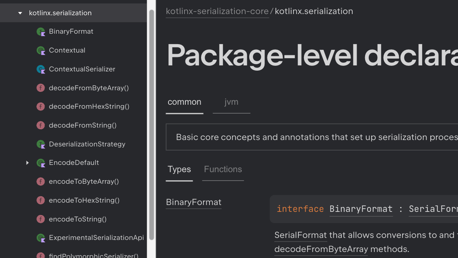Click the ContextualSerializer class icon
The width and height of the screenshot is (458, 258).
coord(41,69)
